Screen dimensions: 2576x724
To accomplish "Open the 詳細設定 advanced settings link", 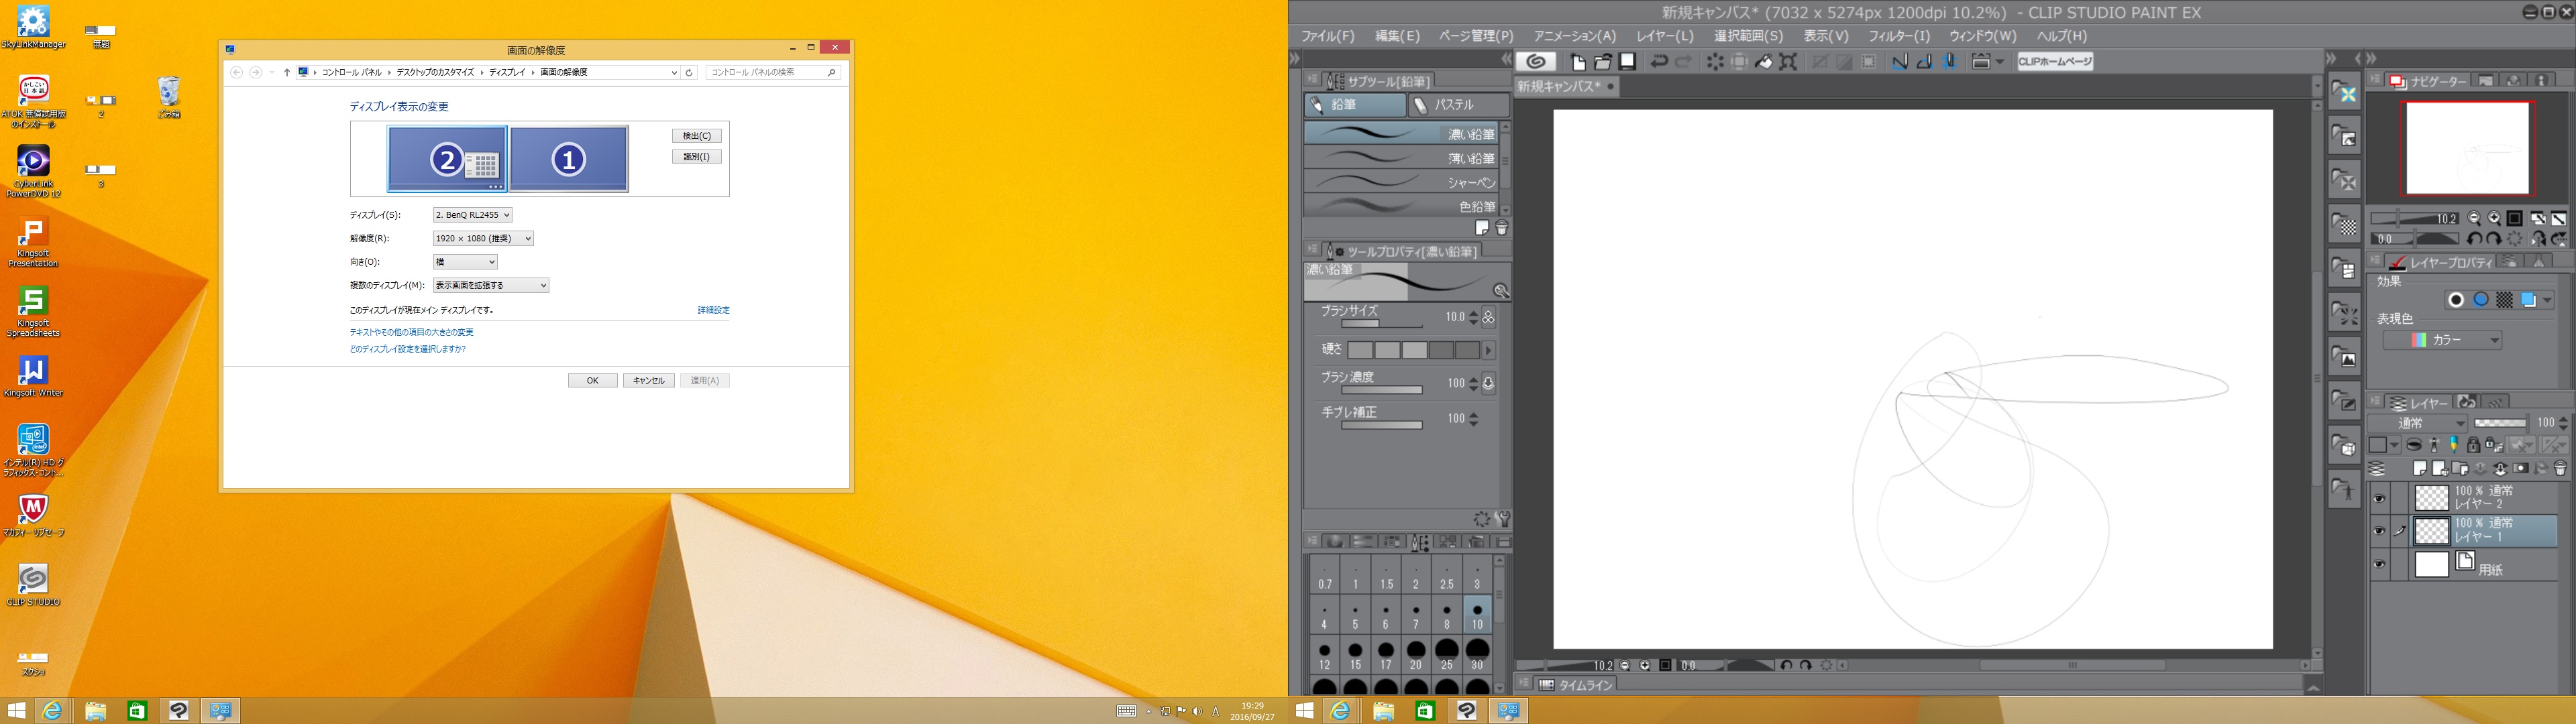I will click(713, 310).
